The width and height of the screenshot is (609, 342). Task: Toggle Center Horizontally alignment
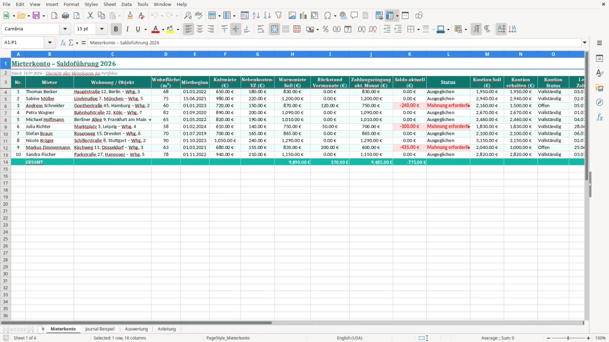[x=200, y=29]
